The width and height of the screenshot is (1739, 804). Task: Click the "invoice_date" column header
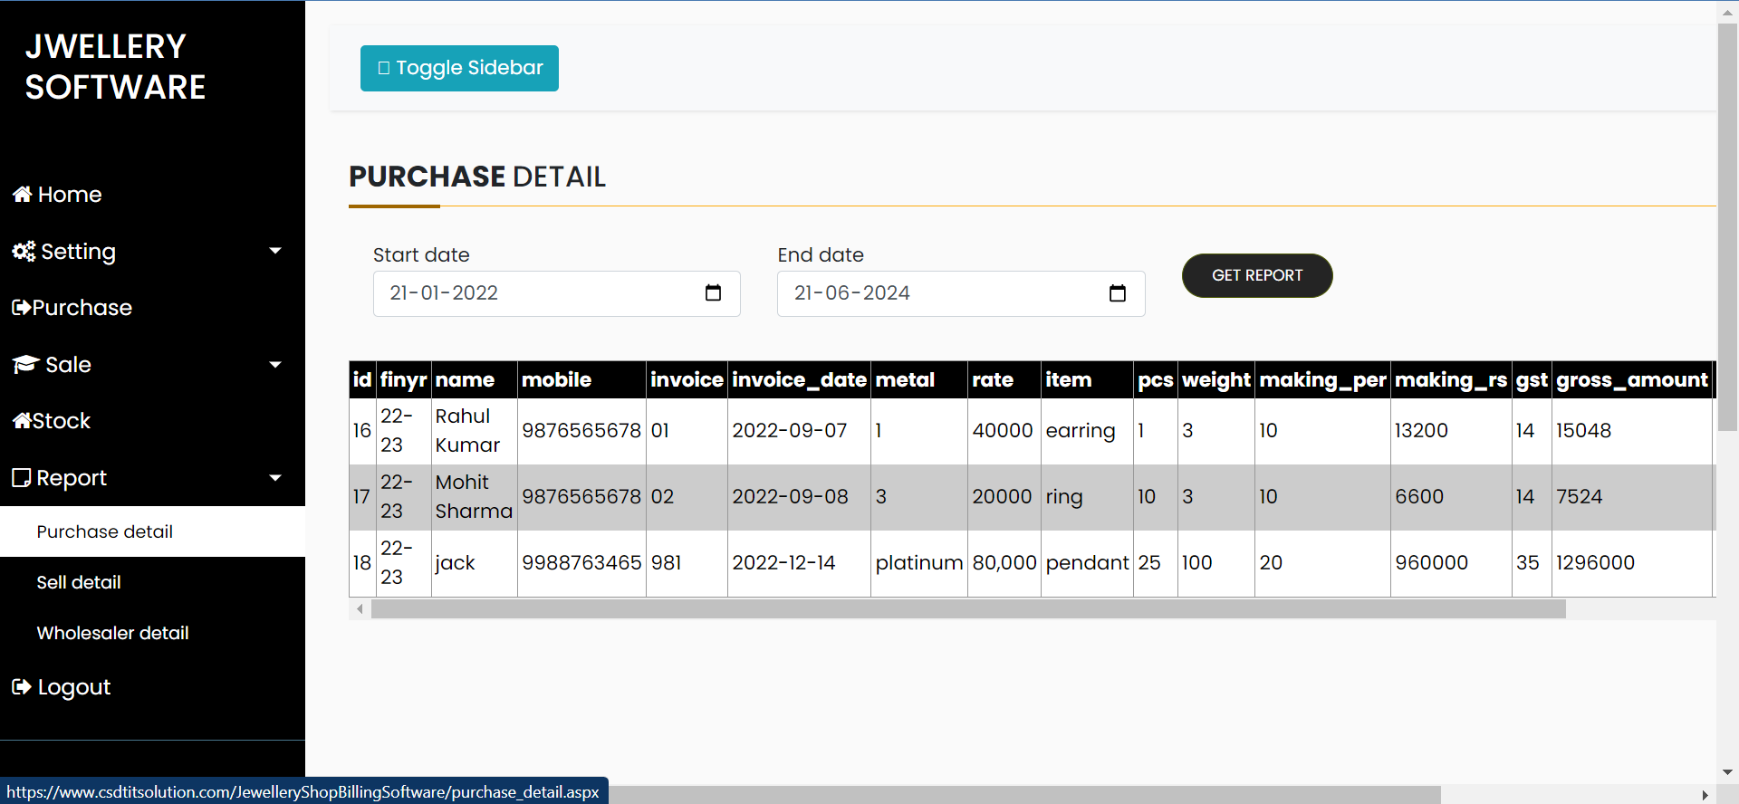(x=800, y=380)
